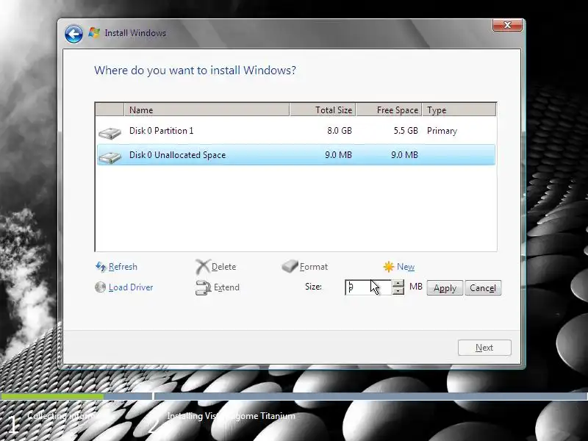588x441 pixels.
Task: Close the Install Windows dialog
Action: 507,25
